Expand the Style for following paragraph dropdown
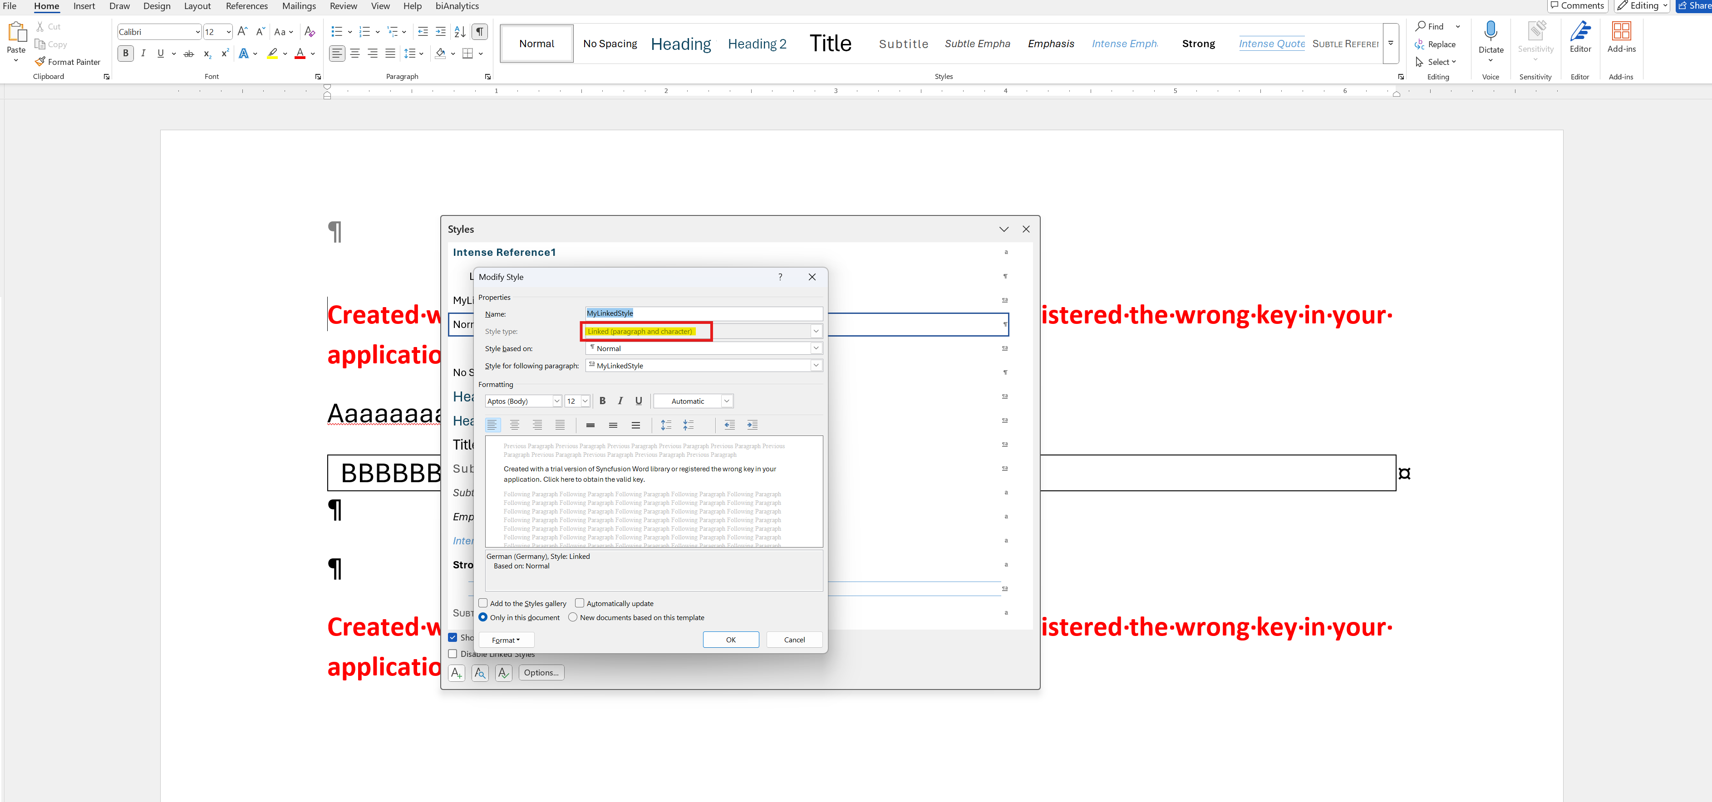The height and width of the screenshot is (802, 1712). coord(816,366)
